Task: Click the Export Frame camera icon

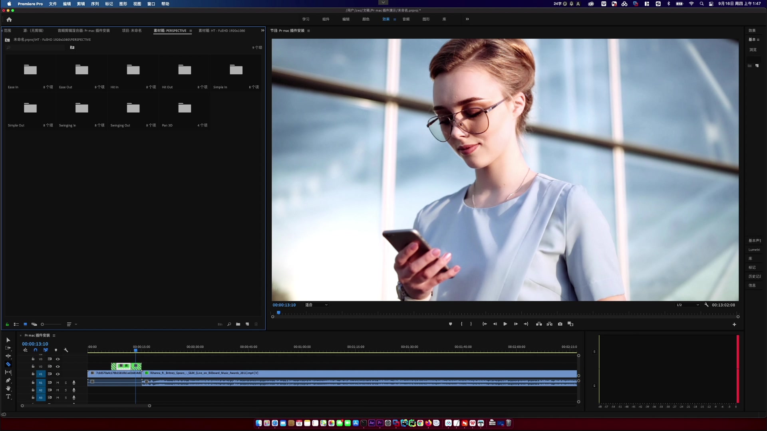Action: pos(560,324)
